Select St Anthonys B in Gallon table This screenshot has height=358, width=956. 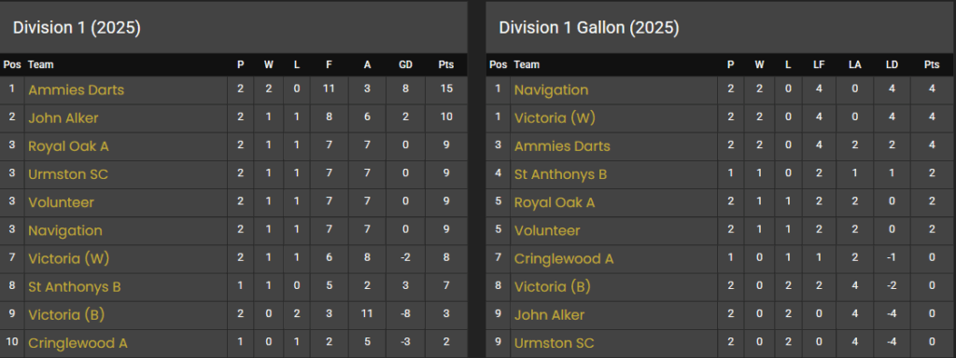click(560, 174)
